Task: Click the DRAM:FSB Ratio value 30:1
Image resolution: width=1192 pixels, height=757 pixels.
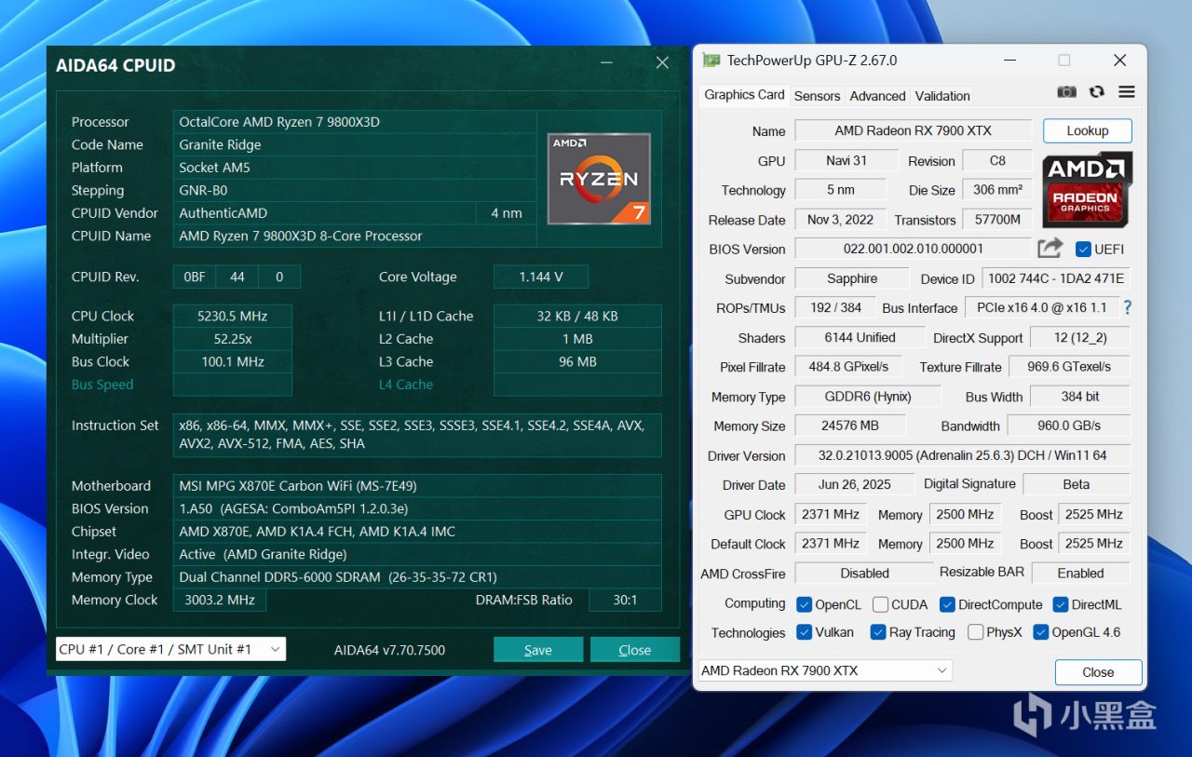Action: tap(625, 600)
